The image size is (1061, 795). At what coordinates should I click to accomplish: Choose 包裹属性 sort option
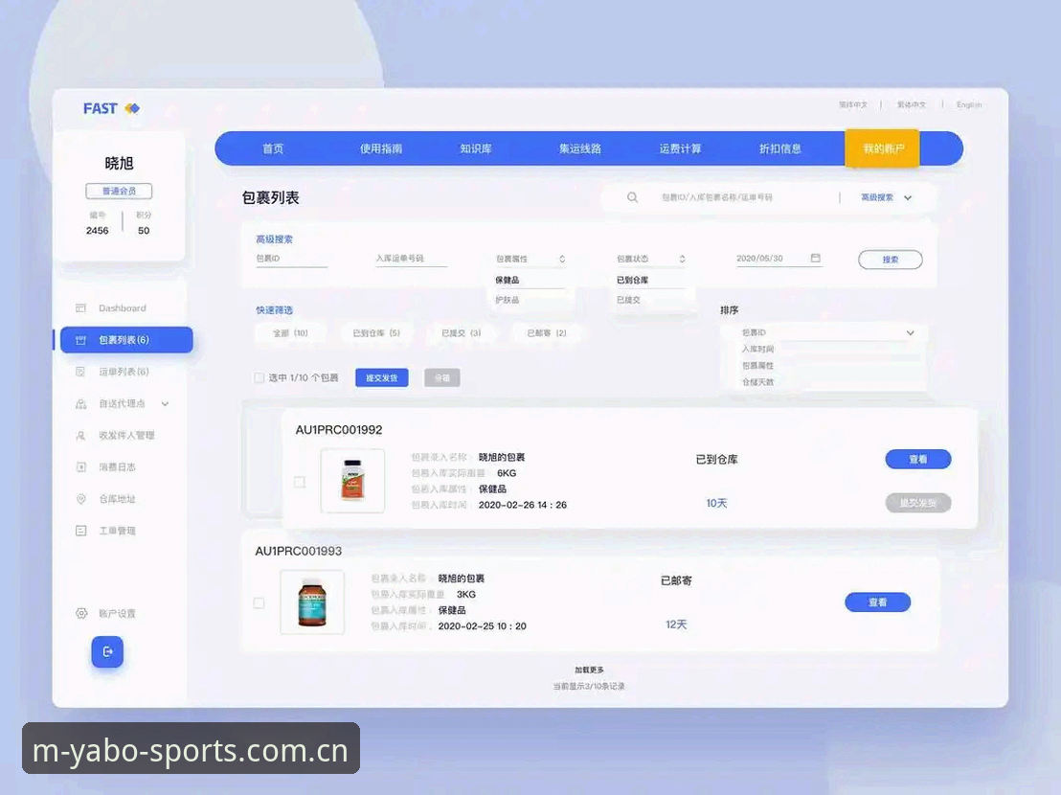(x=757, y=365)
